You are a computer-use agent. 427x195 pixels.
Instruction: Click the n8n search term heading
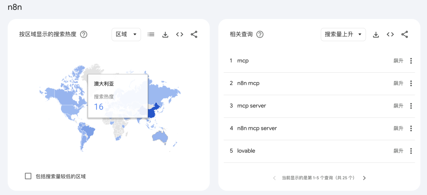pos(15,7)
